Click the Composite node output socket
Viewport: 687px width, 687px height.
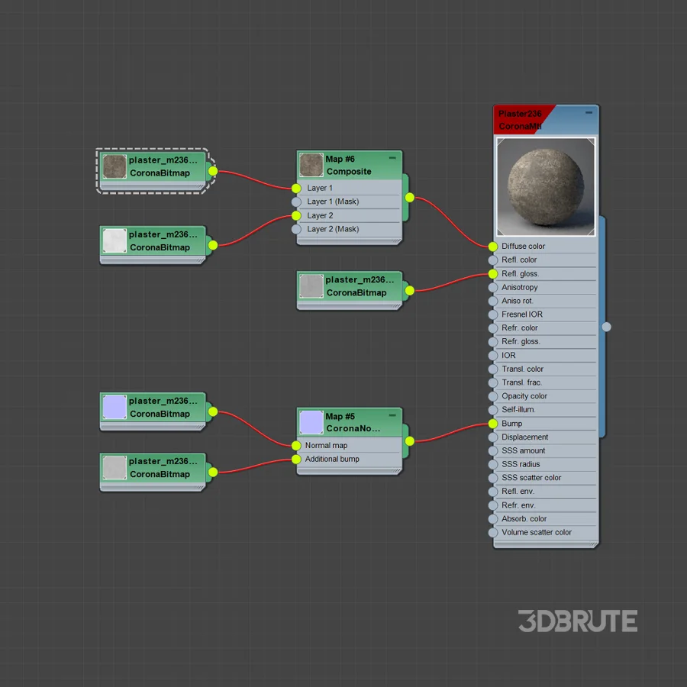tap(410, 198)
